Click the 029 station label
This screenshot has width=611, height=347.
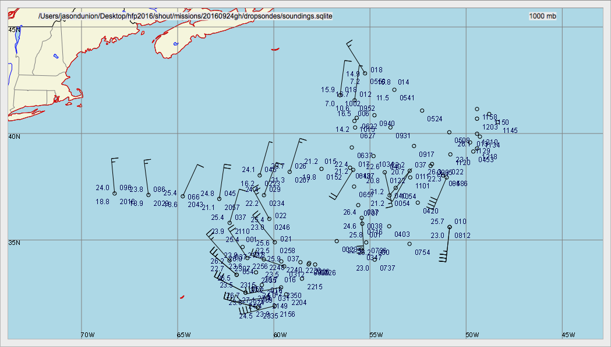coord(275,190)
